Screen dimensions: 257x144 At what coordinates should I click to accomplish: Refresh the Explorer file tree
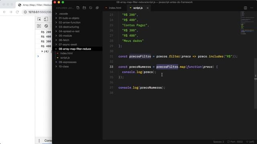coord(91,8)
